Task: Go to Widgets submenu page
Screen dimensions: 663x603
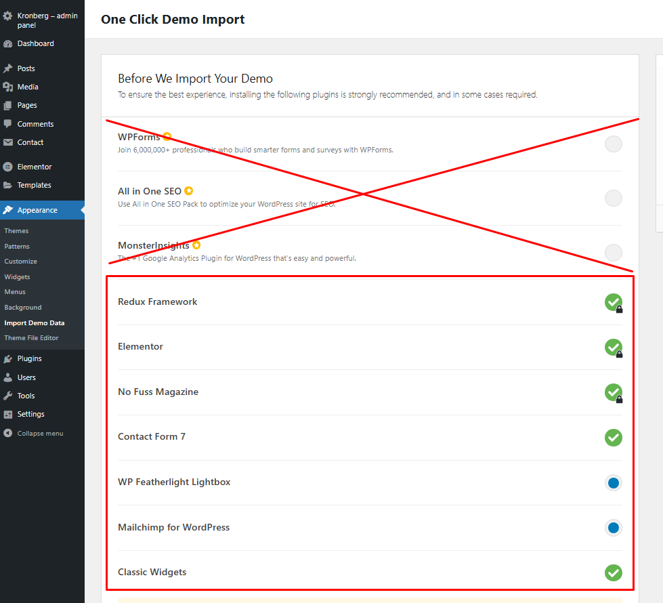Action: coord(17,277)
